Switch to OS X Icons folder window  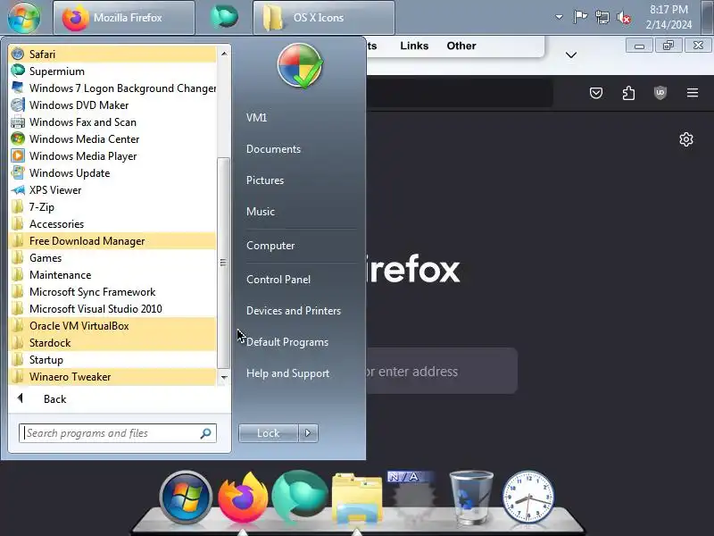pos(324,17)
